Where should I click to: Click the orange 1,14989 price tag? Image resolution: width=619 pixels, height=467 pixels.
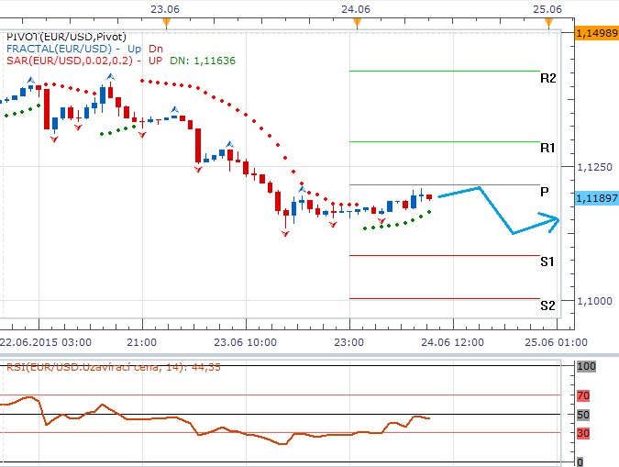(x=596, y=32)
